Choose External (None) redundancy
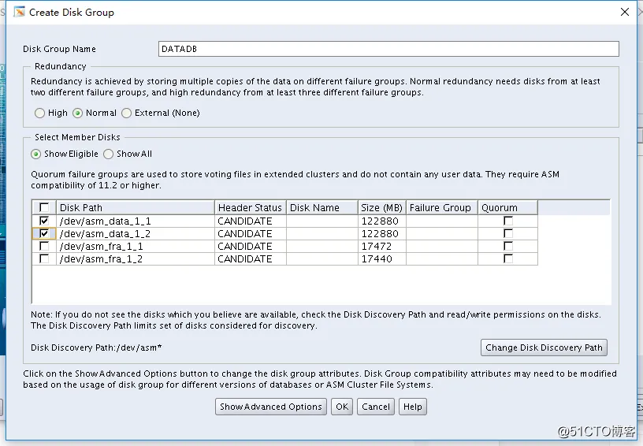 pyautogui.click(x=127, y=113)
